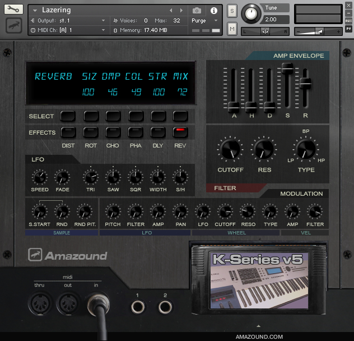Toggle the PHA effect button
Image resolution: width=354 pixels, height=341 pixels.
tap(136, 132)
